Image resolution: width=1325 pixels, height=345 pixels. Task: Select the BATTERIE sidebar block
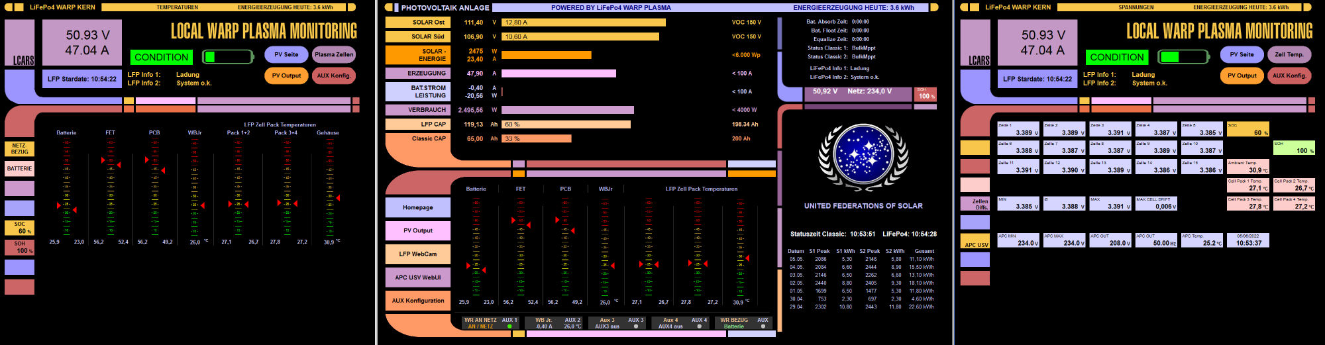pyautogui.click(x=19, y=169)
